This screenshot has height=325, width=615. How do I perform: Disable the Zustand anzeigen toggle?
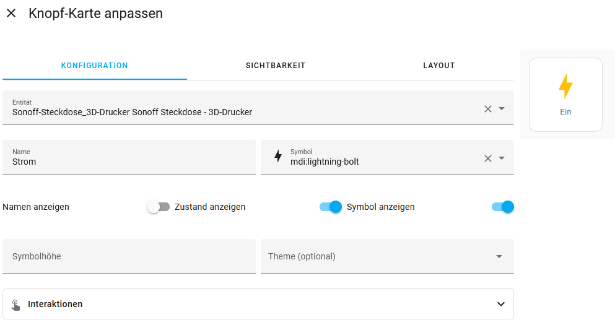point(331,207)
